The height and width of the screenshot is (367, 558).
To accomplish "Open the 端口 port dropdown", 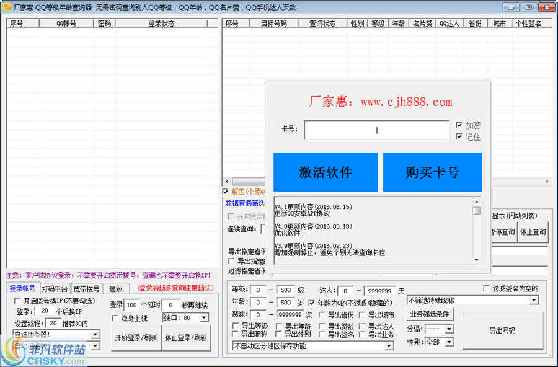I will (x=204, y=318).
